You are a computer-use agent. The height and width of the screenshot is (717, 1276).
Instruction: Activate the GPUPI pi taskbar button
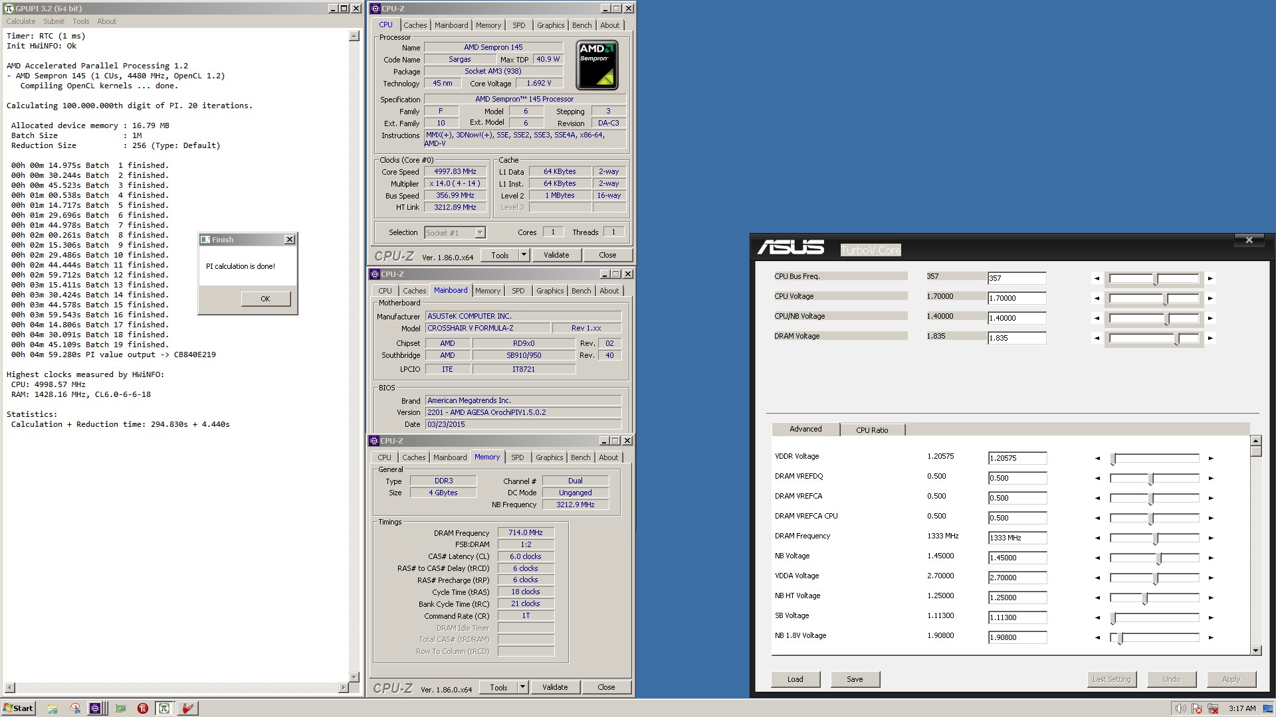(x=164, y=708)
